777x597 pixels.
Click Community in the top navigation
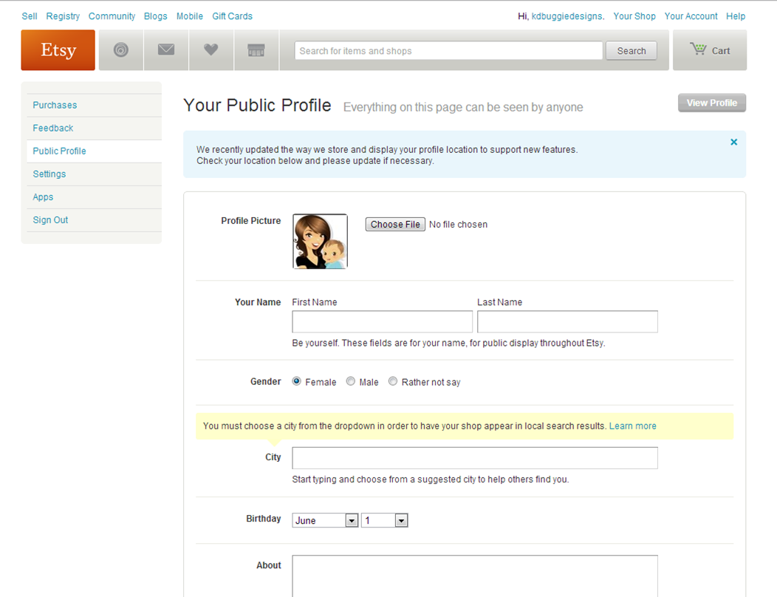(x=112, y=16)
